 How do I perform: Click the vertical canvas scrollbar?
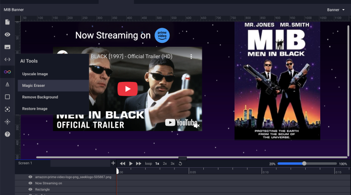pos(348,90)
